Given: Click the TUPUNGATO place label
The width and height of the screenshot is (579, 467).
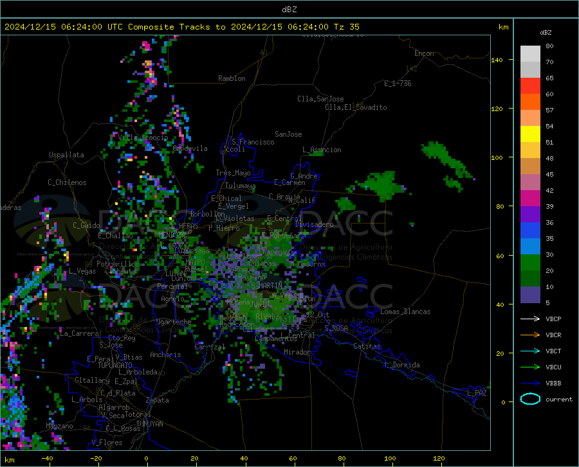Looking at the screenshot, I should pyautogui.click(x=115, y=366).
